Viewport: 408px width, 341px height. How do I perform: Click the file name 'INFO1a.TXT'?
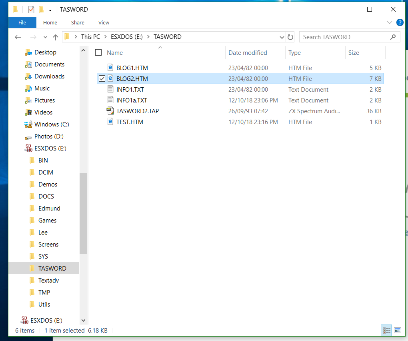click(132, 100)
